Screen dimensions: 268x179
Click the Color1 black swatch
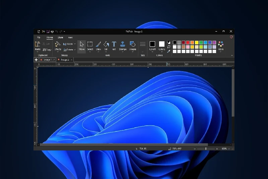(152, 44)
